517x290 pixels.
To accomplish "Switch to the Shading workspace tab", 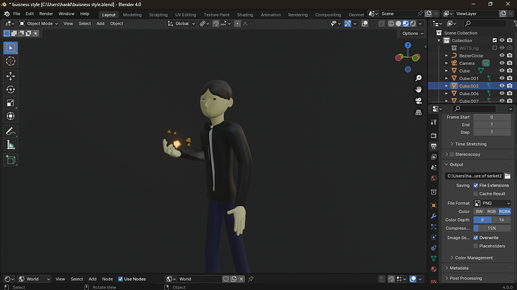I will tap(245, 15).
